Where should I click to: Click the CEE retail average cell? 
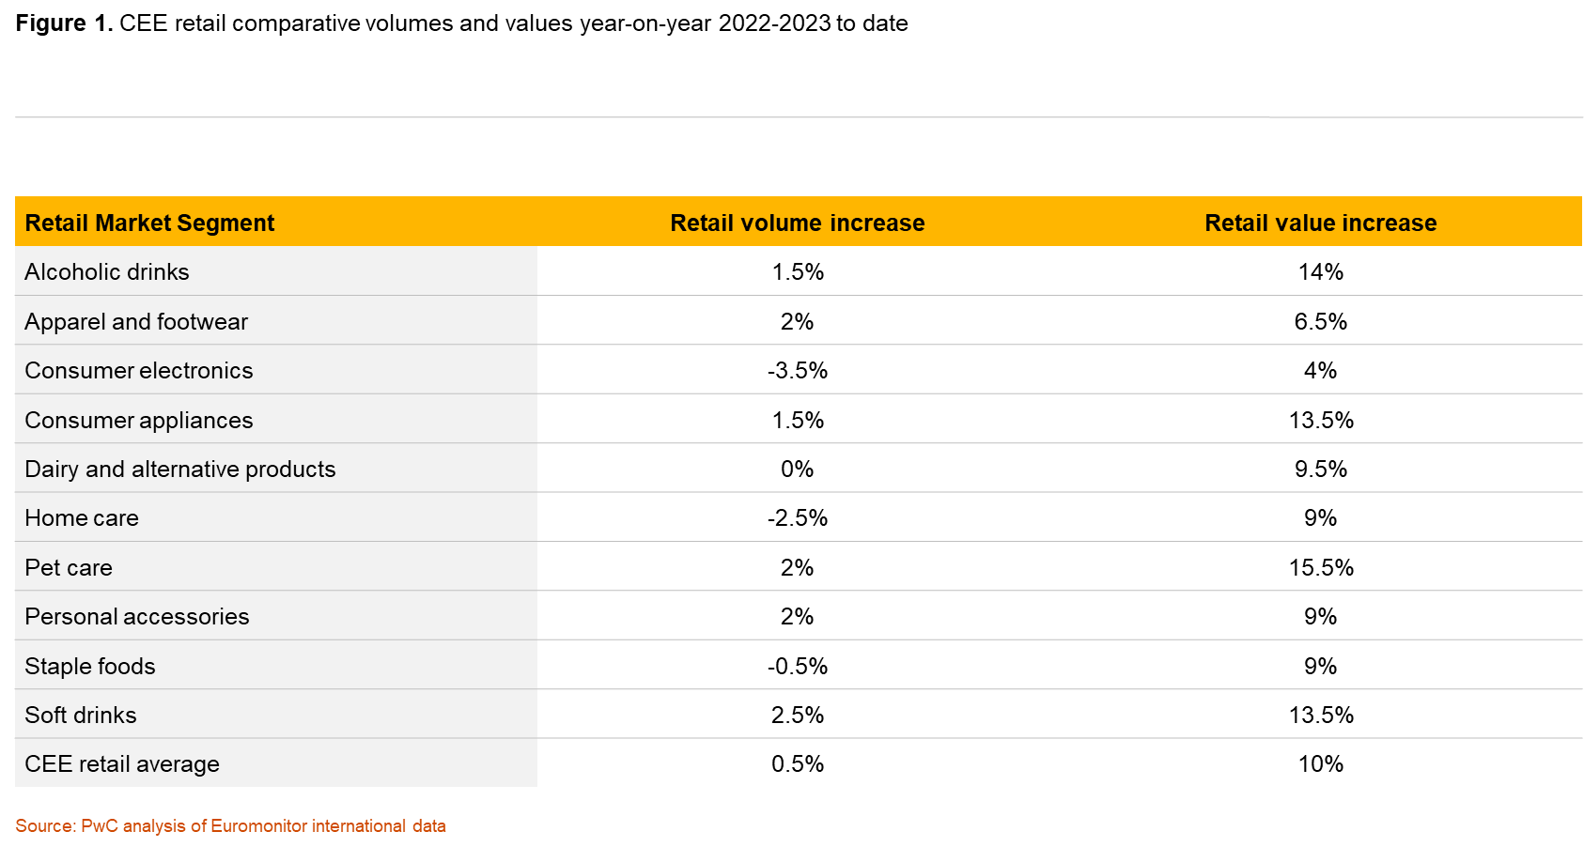[x=122, y=764]
